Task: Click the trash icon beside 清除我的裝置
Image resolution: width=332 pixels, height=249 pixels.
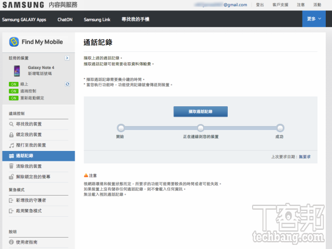Action: (11, 166)
